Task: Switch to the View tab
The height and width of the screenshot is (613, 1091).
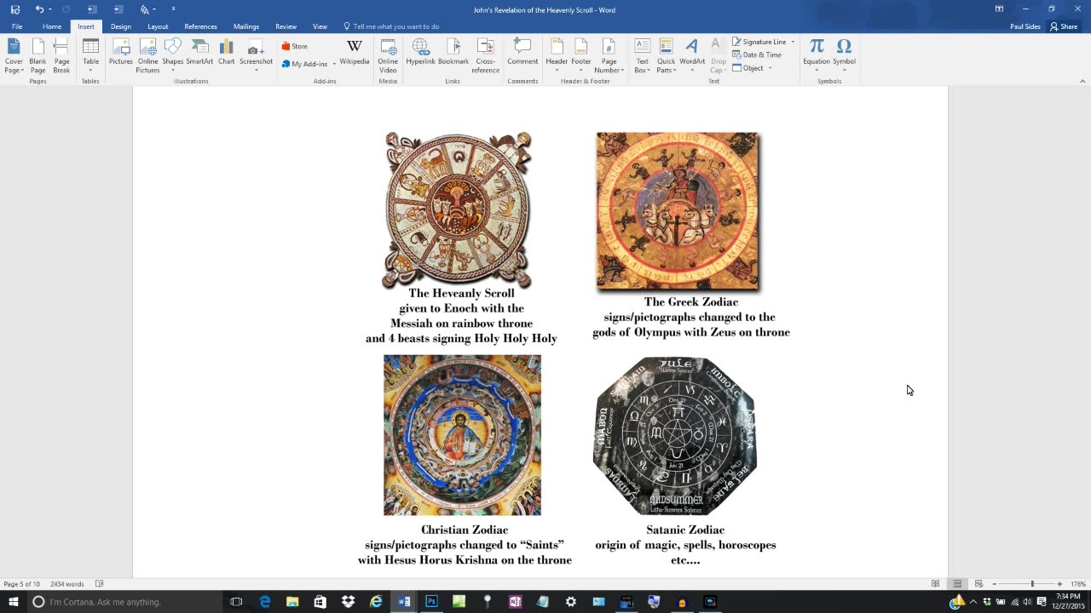Action: coord(320,26)
